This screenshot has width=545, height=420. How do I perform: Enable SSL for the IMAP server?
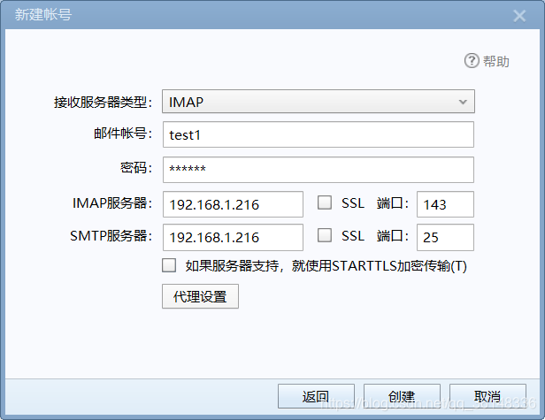click(325, 202)
